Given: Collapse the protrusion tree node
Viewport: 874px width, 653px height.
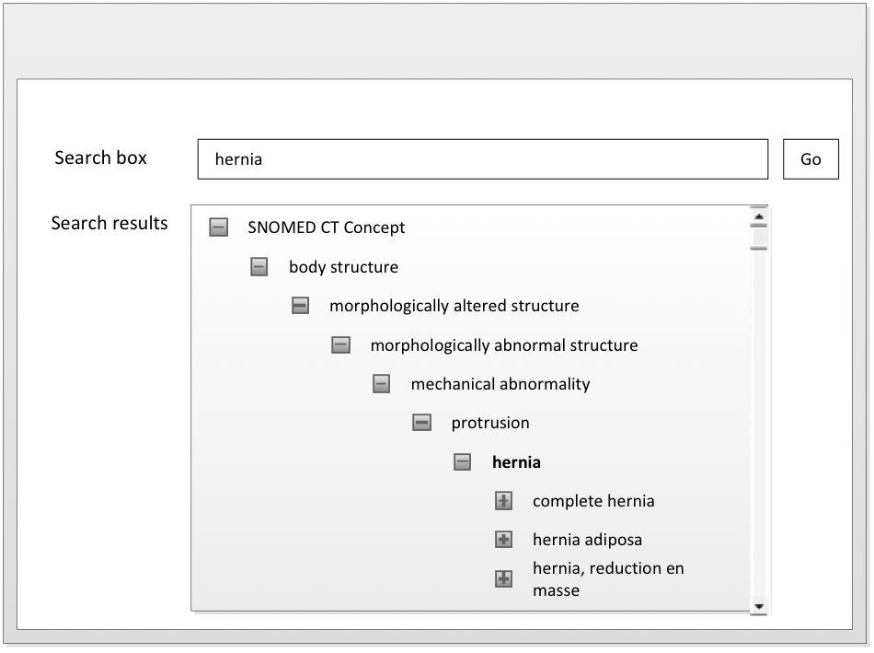Looking at the screenshot, I should click(x=421, y=423).
